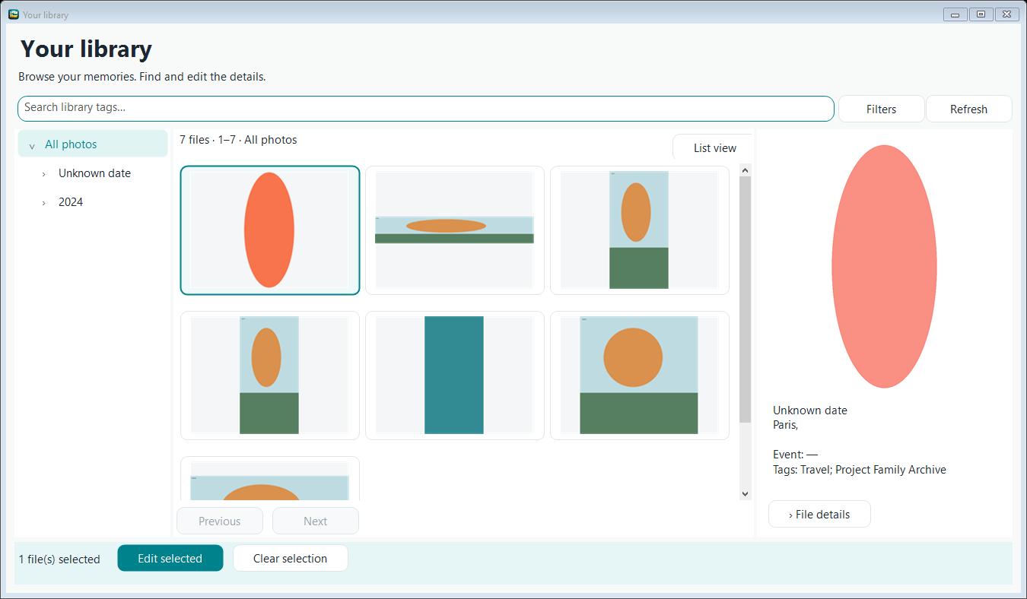Click the disabled Next page button
The image size is (1027, 599).
(x=316, y=521)
